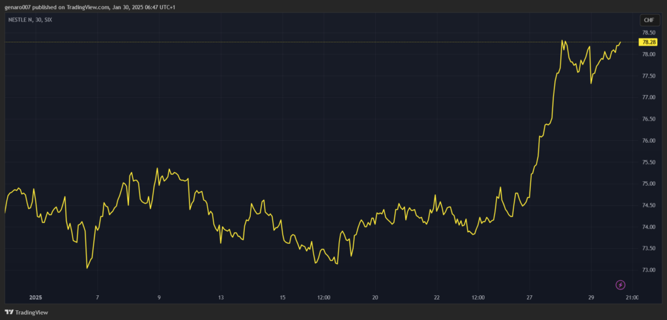Click the 77.00 price axis label
Screen dimensions: 667x320
[x=648, y=98]
